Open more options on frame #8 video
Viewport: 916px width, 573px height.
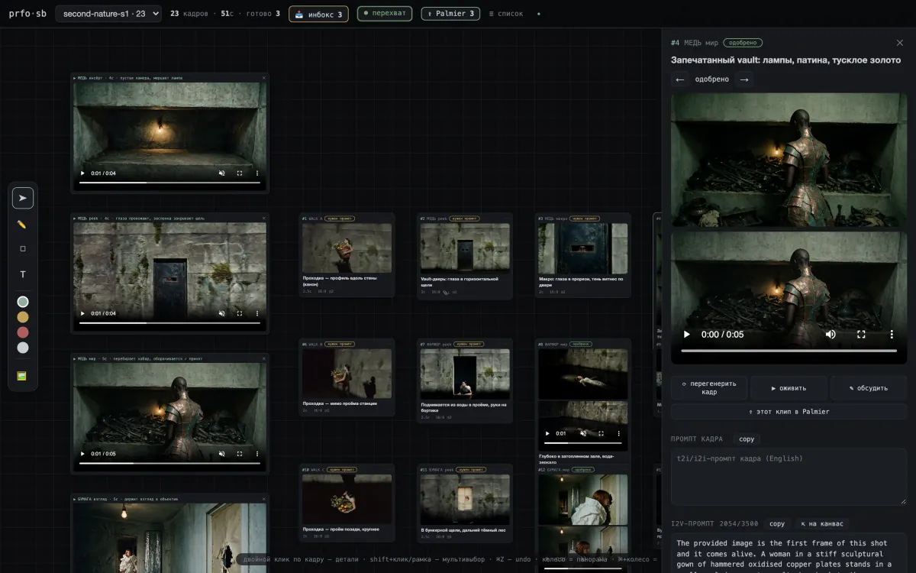618,433
